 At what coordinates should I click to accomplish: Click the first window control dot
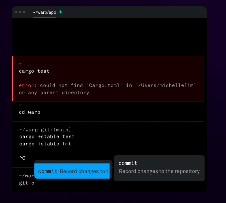(x=16, y=12)
